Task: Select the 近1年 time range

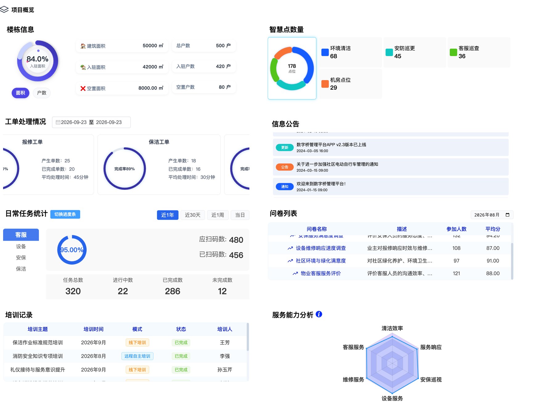Action: [x=167, y=215]
